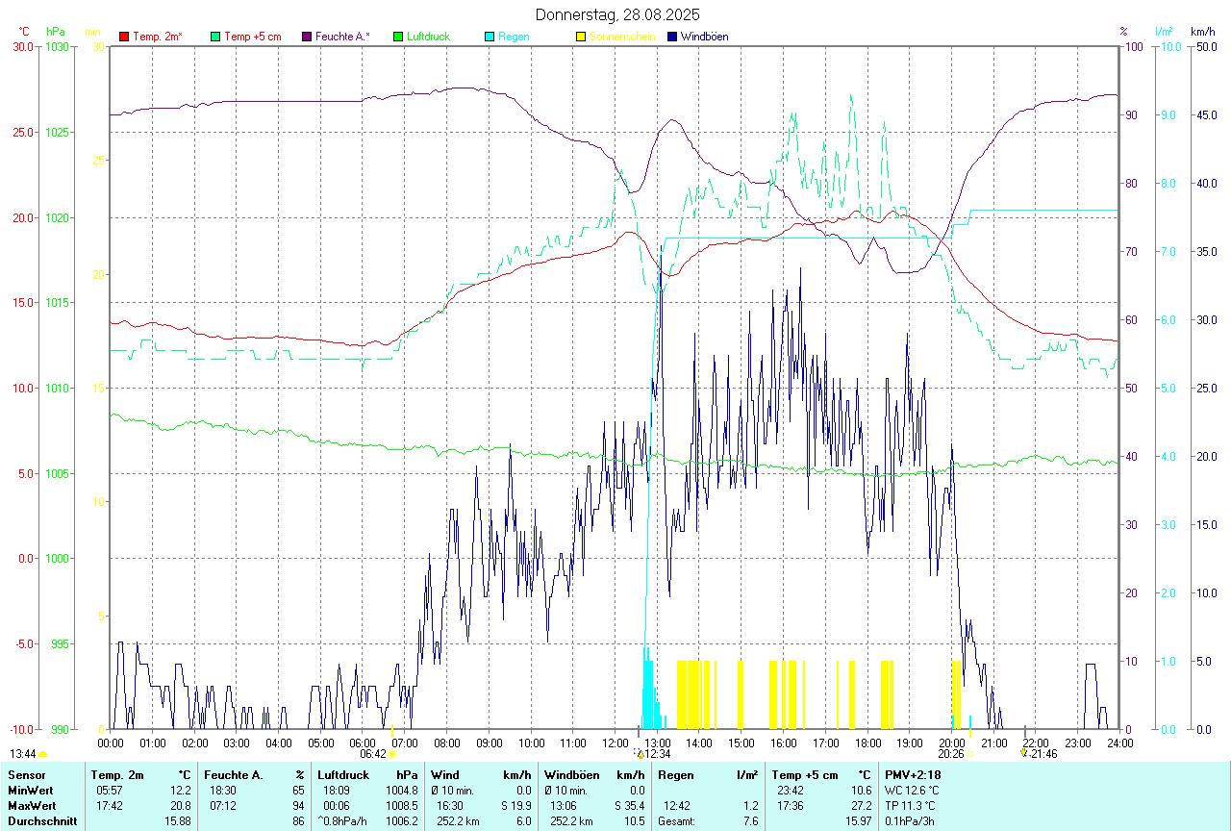Click the green Temp +5 cm legend square
This screenshot has height=831, width=1231.
[215, 37]
